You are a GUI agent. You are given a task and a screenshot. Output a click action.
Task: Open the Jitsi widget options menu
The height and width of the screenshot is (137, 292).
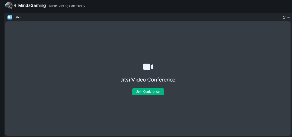tap(288, 17)
